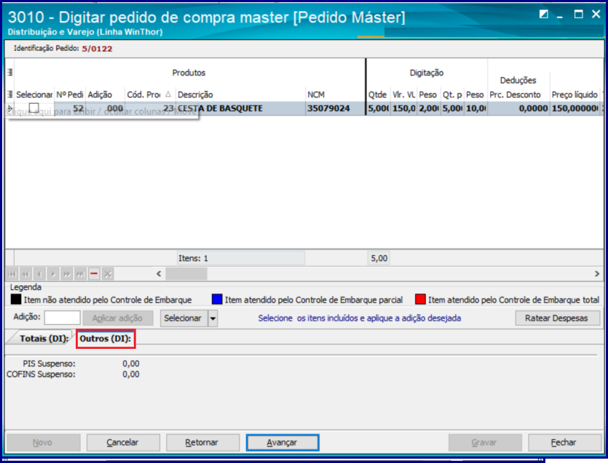Minimize the 3010 window
The width and height of the screenshot is (608, 463).
tap(560, 15)
